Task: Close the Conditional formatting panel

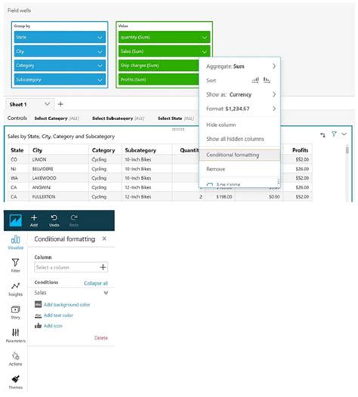Action: (x=104, y=239)
